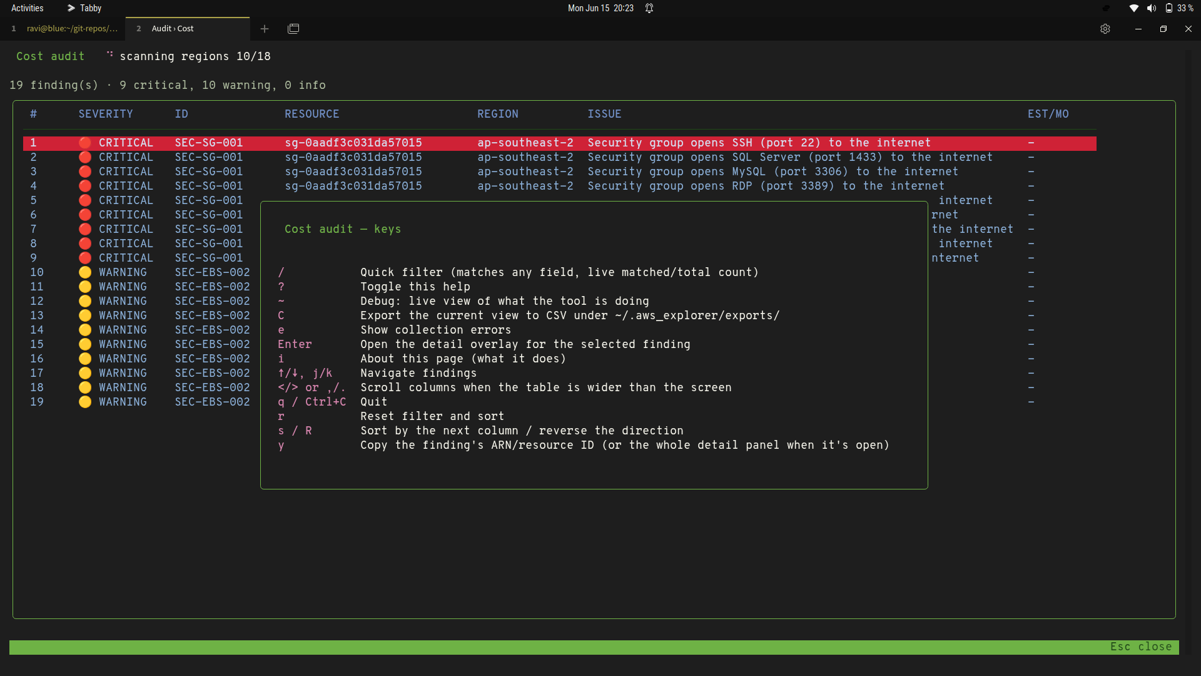
Task: Click WARNING label in row 15
Action: tap(123, 344)
